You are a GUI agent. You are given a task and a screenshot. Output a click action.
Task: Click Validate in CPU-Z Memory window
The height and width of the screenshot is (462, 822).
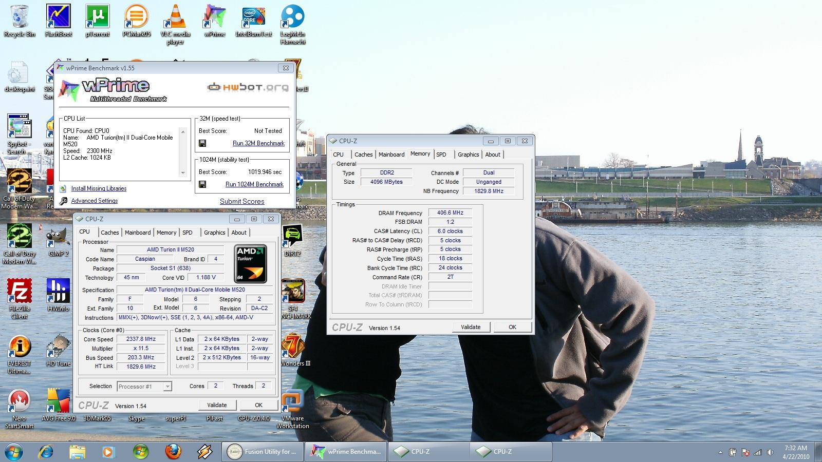click(471, 327)
